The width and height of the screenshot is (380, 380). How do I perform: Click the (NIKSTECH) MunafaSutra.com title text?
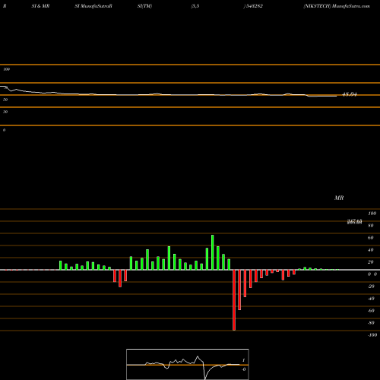pos(337,6)
